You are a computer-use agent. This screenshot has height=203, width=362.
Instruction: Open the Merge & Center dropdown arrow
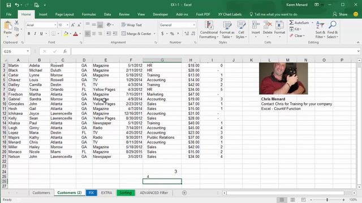click(x=154, y=34)
